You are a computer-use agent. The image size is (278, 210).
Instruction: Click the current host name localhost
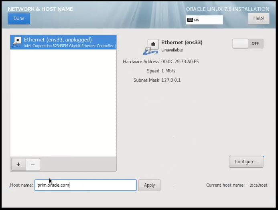point(258,185)
